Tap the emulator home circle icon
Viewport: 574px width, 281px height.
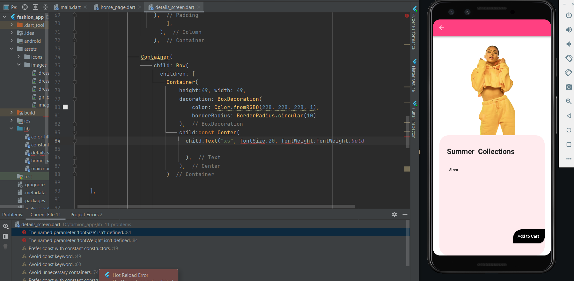pyautogui.click(x=569, y=130)
